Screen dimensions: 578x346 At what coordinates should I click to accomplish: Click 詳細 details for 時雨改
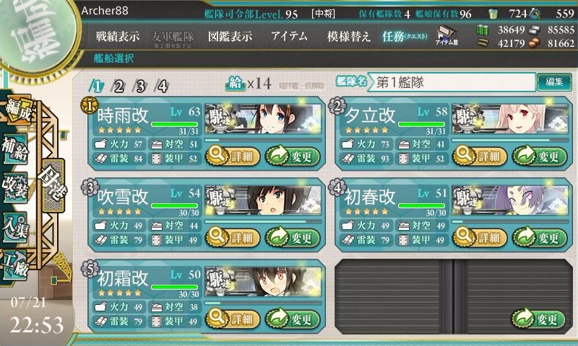(x=233, y=156)
